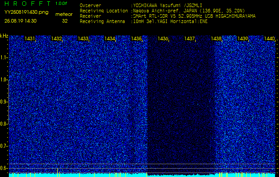The image size is (279, 177).
Task: Click the 1440 time marker
Action: point(269,38)
